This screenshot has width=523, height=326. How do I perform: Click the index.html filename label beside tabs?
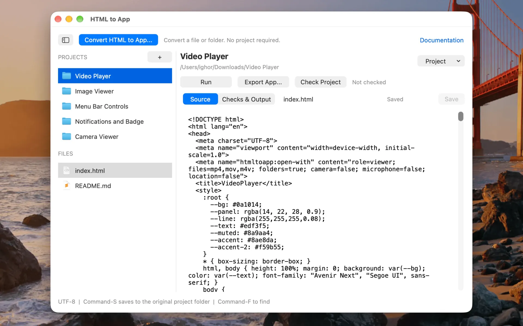pyautogui.click(x=298, y=99)
